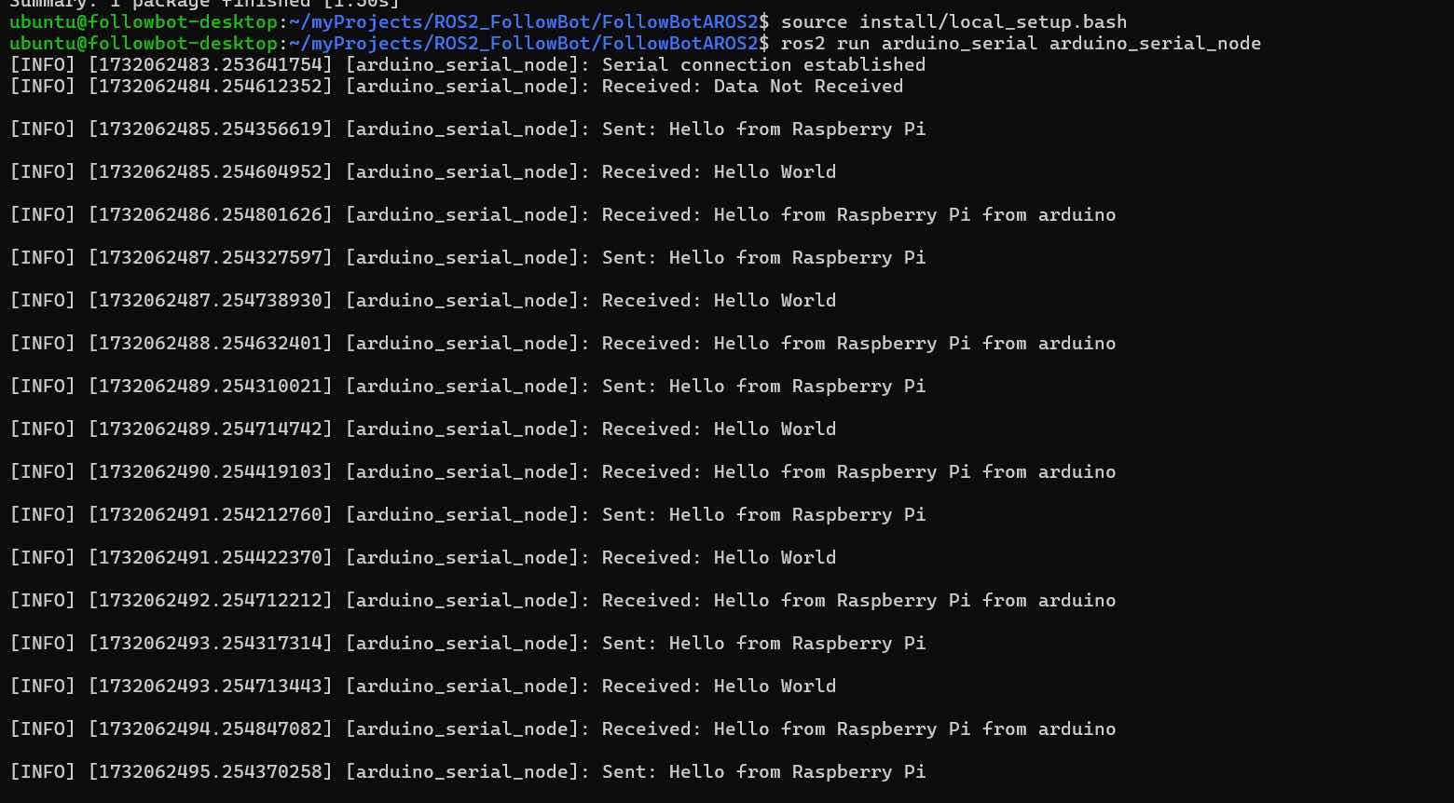The width and height of the screenshot is (1454, 803).
Task: Click the timestamp 1732062486.254801626
Action: pyautogui.click(x=210, y=214)
